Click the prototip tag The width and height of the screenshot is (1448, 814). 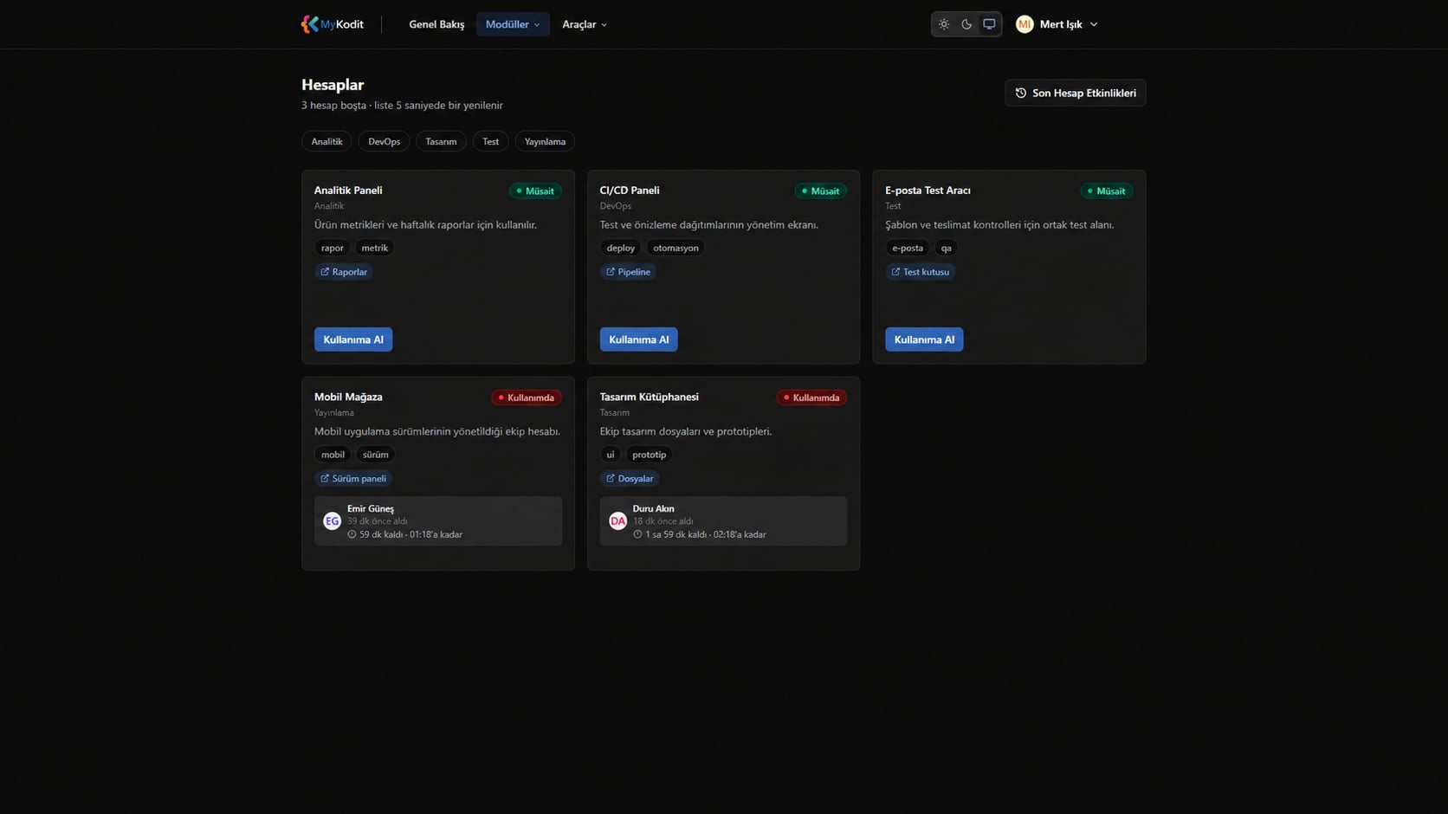[649, 455]
